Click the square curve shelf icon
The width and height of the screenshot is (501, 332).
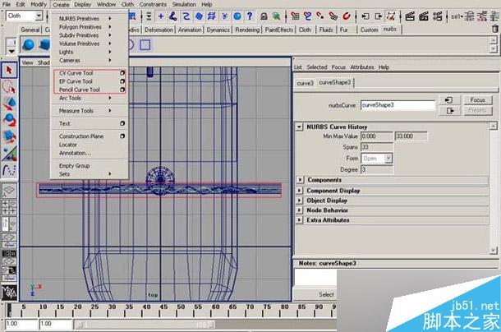[145, 44]
